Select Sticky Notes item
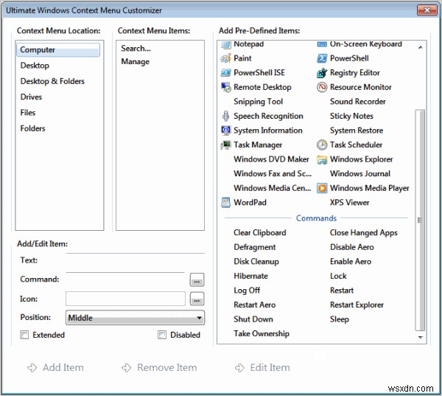This screenshot has width=442, height=396. click(x=351, y=116)
